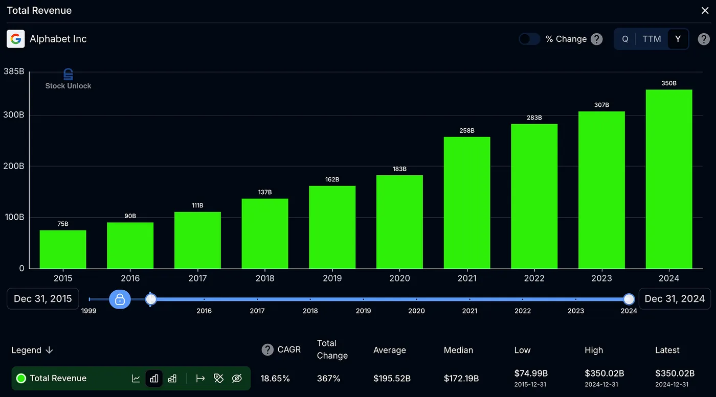Click the 18.65% CAGR value
The height and width of the screenshot is (397, 716).
pos(275,379)
